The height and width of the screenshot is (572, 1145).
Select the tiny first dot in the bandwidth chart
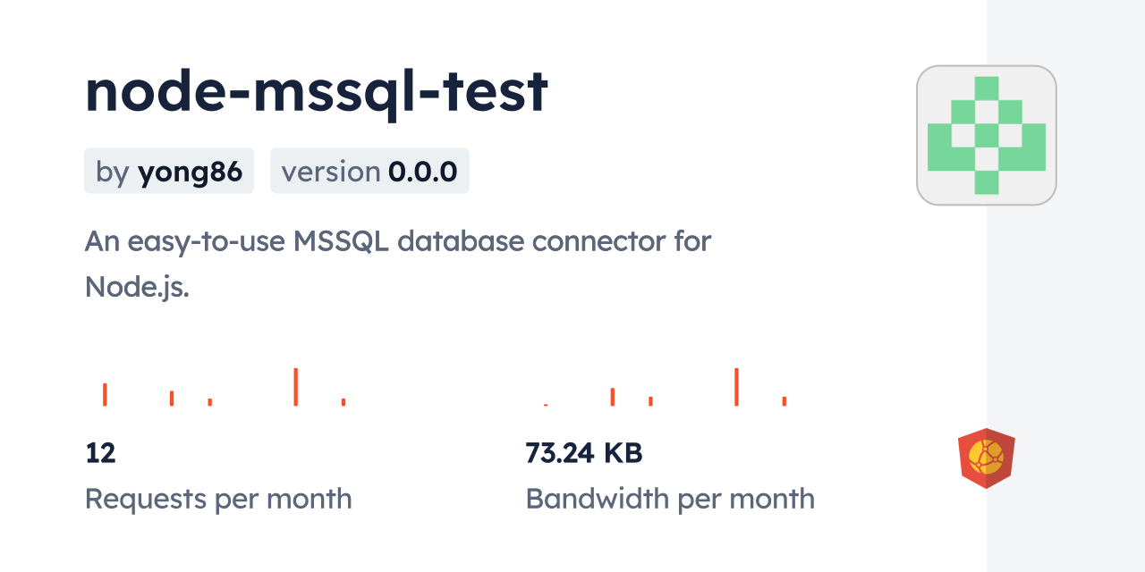click(x=546, y=405)
